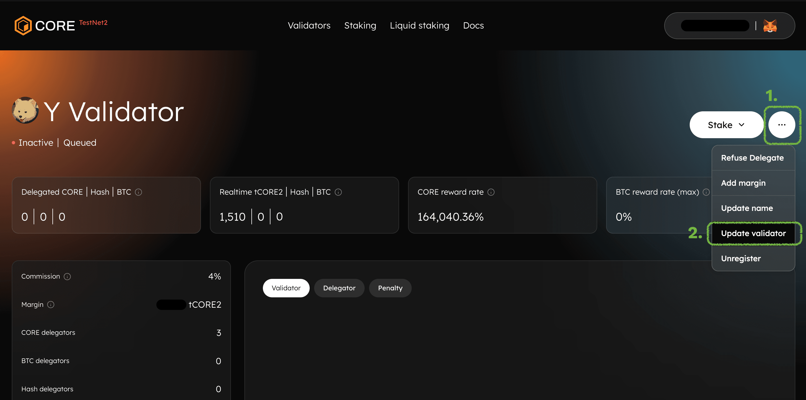Click info icon next to BTC reward rate

tap(706, 192)
